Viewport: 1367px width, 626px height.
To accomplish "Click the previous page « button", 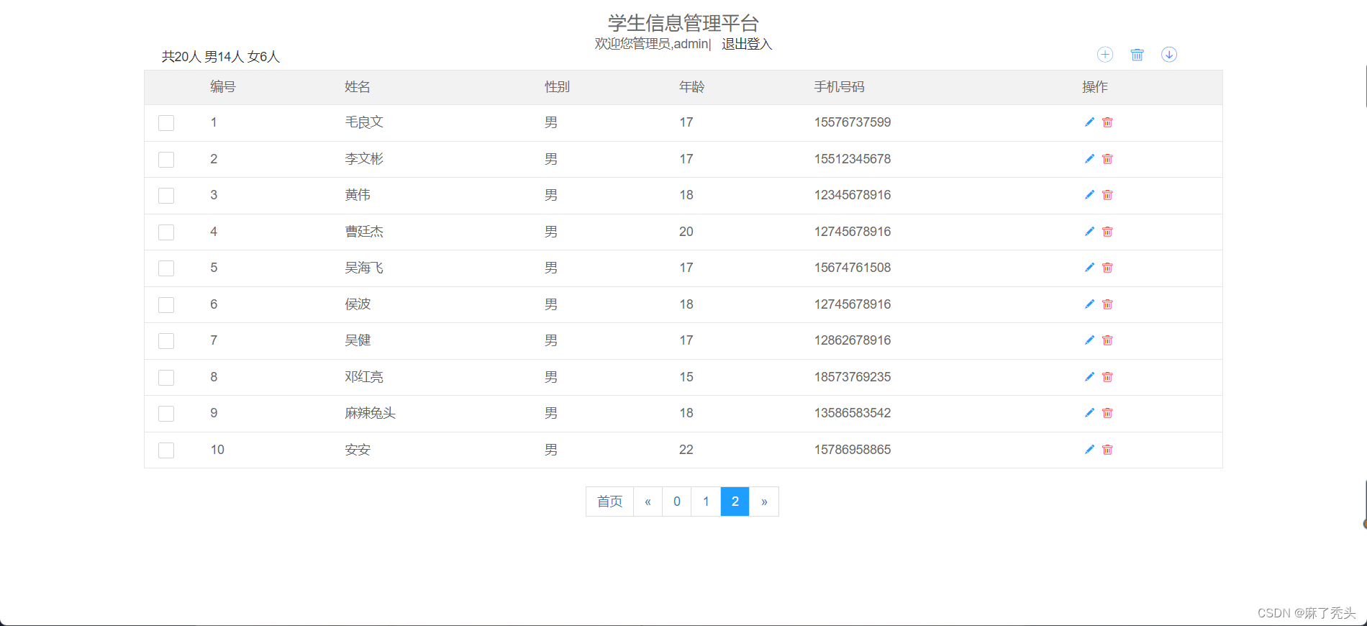I will pos(648,502).
